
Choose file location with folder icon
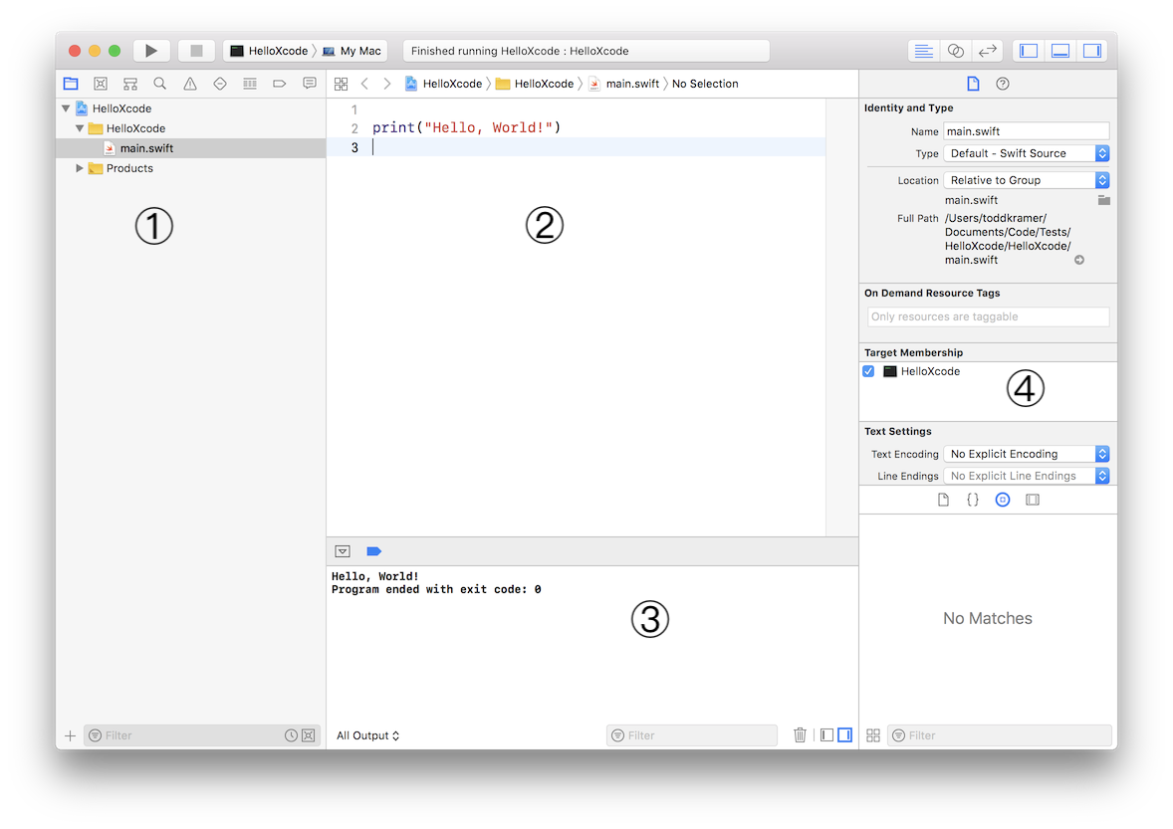pyautogui.click(x=1103, y=200)
